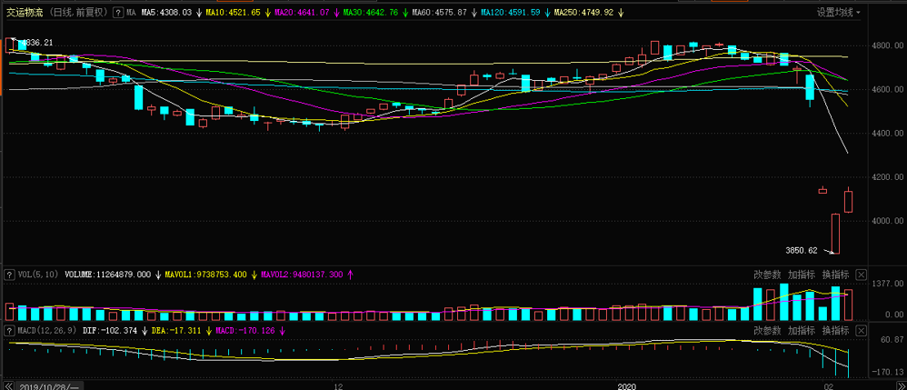Screen dimensions: 907x390
Task: Click 加指标 in the MACD panel
Action: (801, 330)
